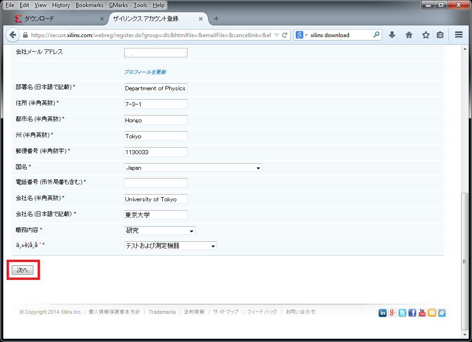This screenshot has width=472, height=342.
Task: Open the フィードバック footer link
Action: [262, 312]
